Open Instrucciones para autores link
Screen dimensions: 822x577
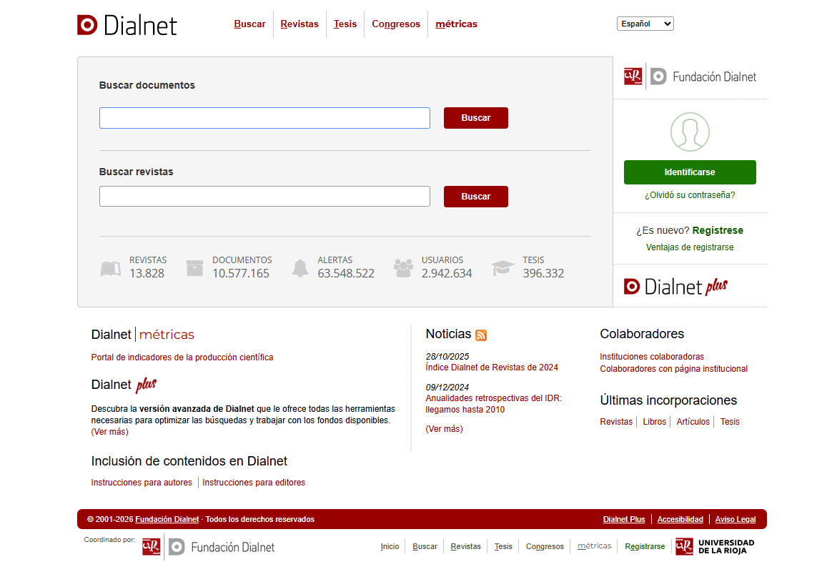142,483
